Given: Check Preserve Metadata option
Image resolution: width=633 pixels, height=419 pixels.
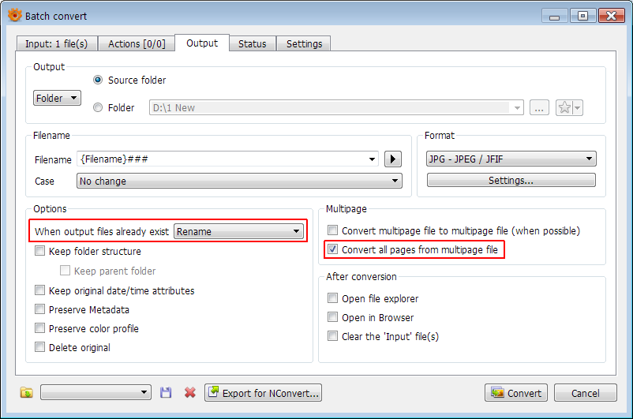Looking at the screenshot, I should (39, 309).
